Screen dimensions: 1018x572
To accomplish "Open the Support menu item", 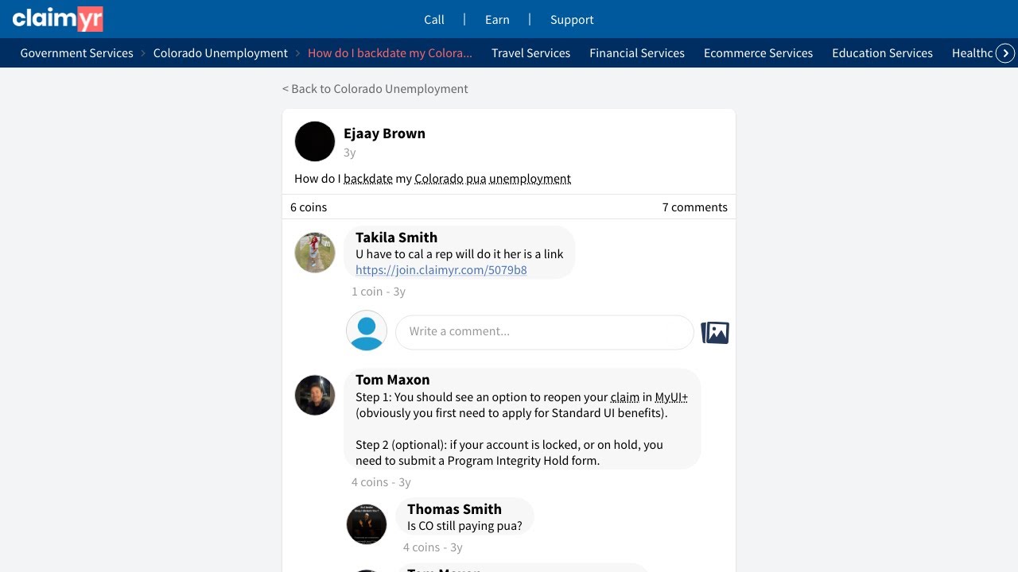I will 572,20.
